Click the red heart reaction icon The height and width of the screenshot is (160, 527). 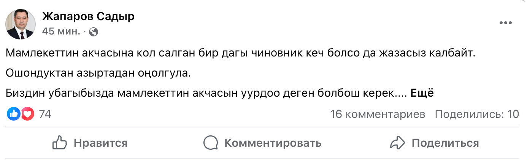click(x=27, y=114)
